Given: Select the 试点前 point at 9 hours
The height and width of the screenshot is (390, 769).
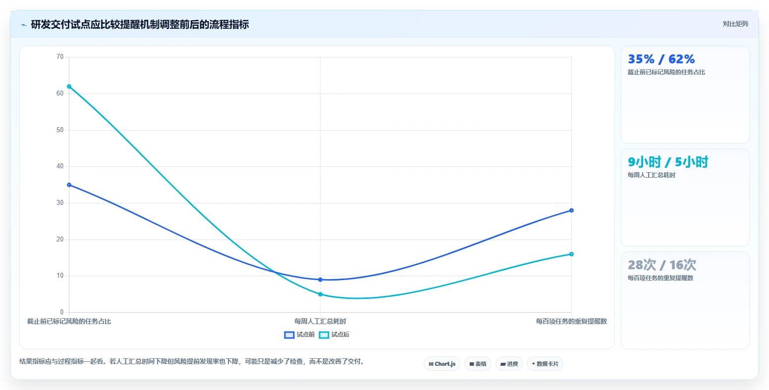Looking at the screenshot, I should (320, 280).
